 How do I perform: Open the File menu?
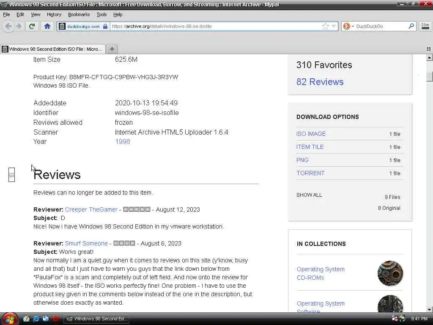[6, 14]
